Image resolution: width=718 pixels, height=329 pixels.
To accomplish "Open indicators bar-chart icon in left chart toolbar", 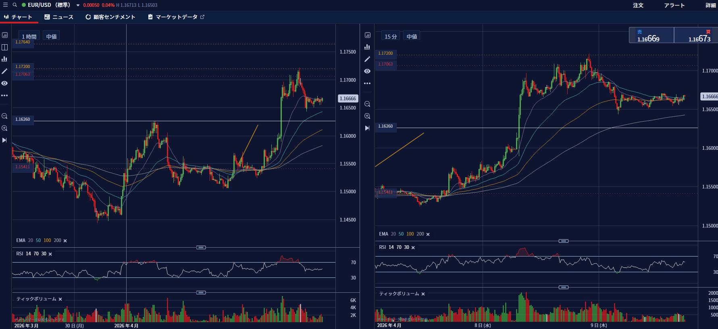I will pos(5,59).
